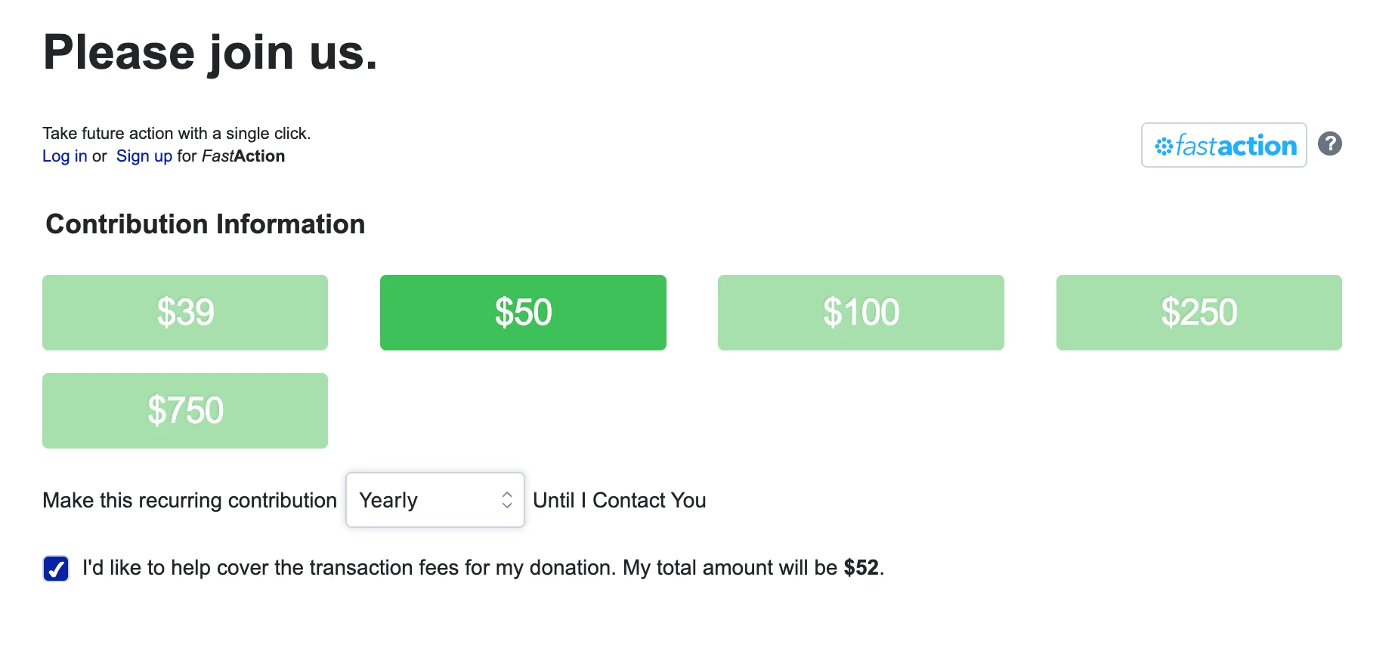The image size is (1395, 654).
Task: Click the transaction fees label text
Action: point(453,568)
